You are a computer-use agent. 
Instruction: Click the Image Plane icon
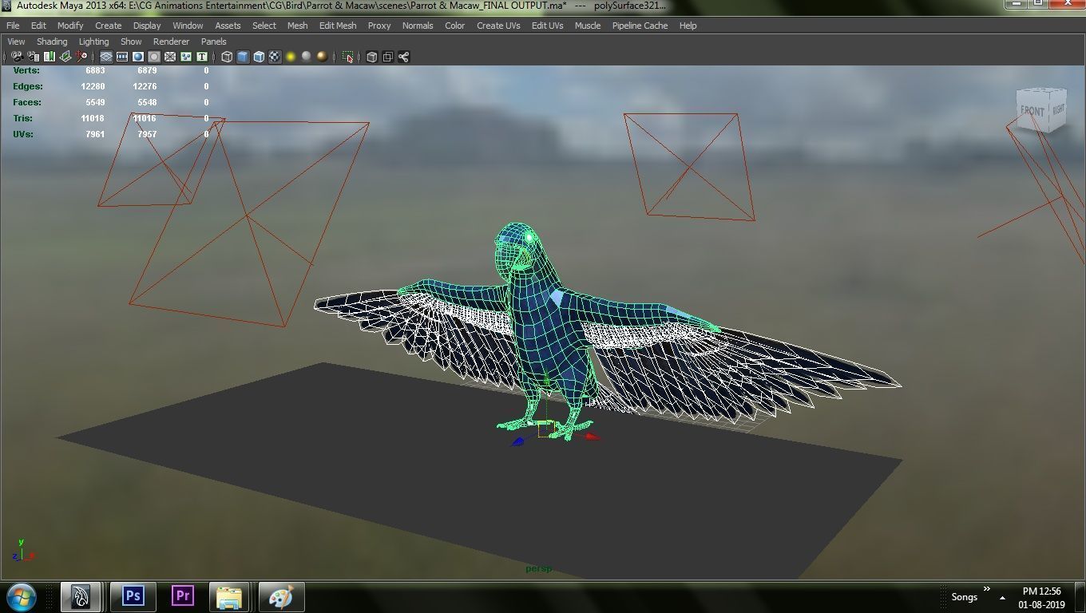click(65, 57)
